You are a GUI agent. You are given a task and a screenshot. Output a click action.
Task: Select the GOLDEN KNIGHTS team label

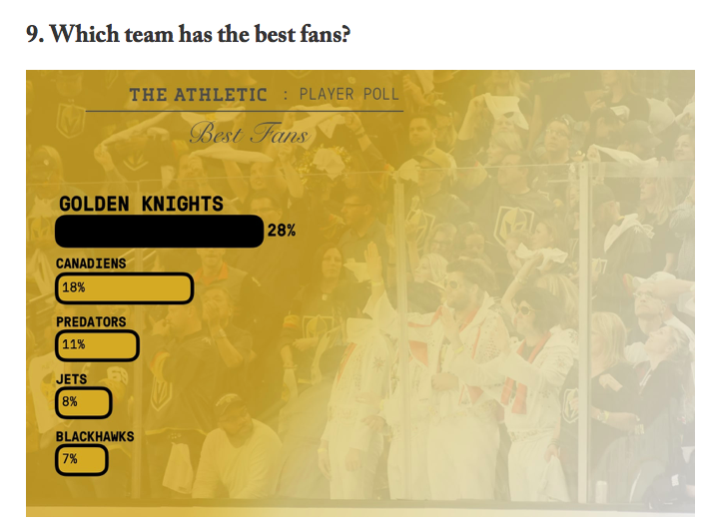(x=141, y=204)
